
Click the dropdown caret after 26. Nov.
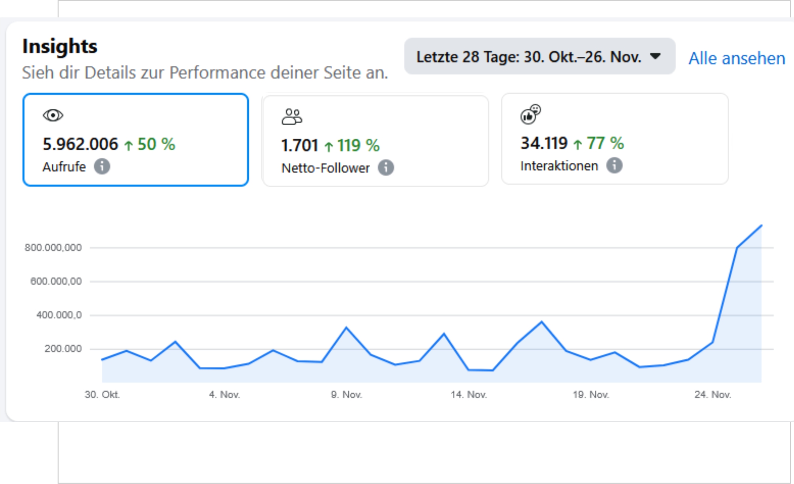click(x=655, y=56)
